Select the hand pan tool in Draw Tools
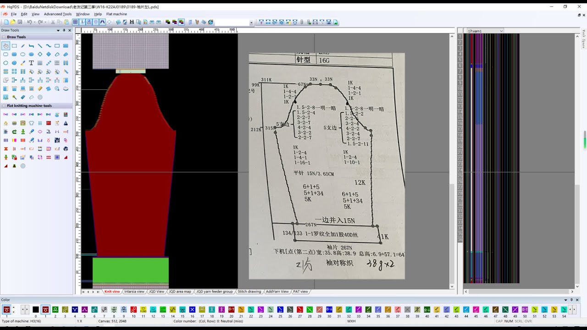587x330 pixels. coord(6,46)
